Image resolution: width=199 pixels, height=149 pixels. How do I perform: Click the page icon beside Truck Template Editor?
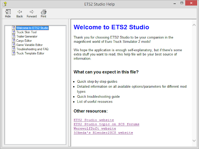(x=13, y=53)
